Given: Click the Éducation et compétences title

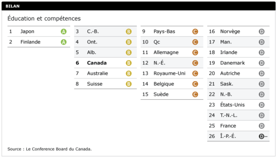Looking at the screenshot, I should click(44, 19).
